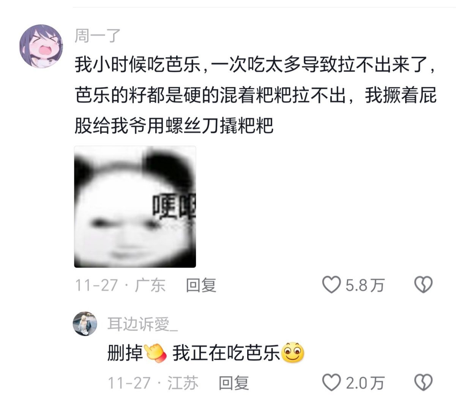Open the anime avatar of 周一了

[x=41, y=46]
